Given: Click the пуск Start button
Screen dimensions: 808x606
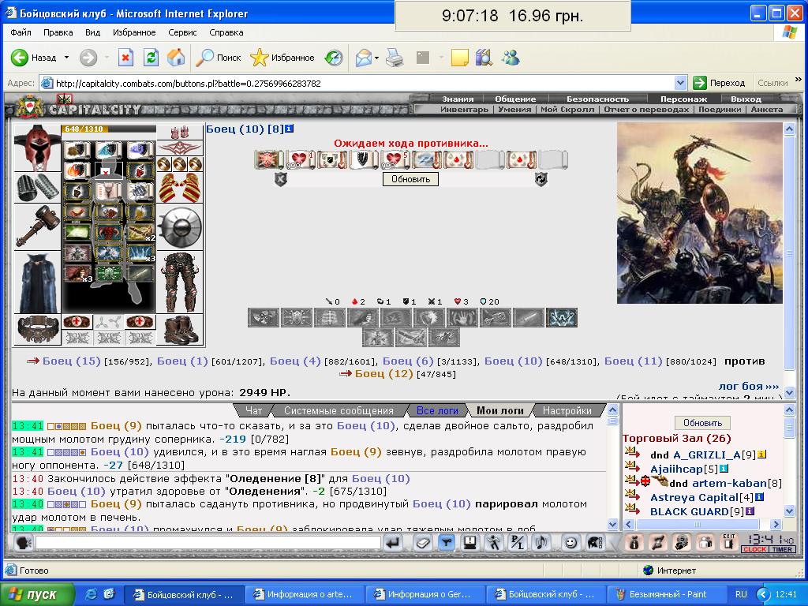Looking at the screenshot, I should point(37,595).
